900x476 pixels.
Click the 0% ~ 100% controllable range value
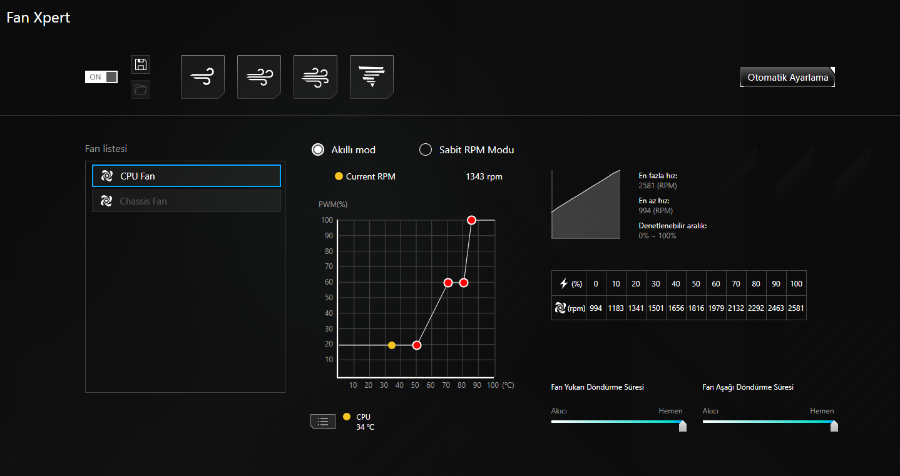(x=658, y=236)
